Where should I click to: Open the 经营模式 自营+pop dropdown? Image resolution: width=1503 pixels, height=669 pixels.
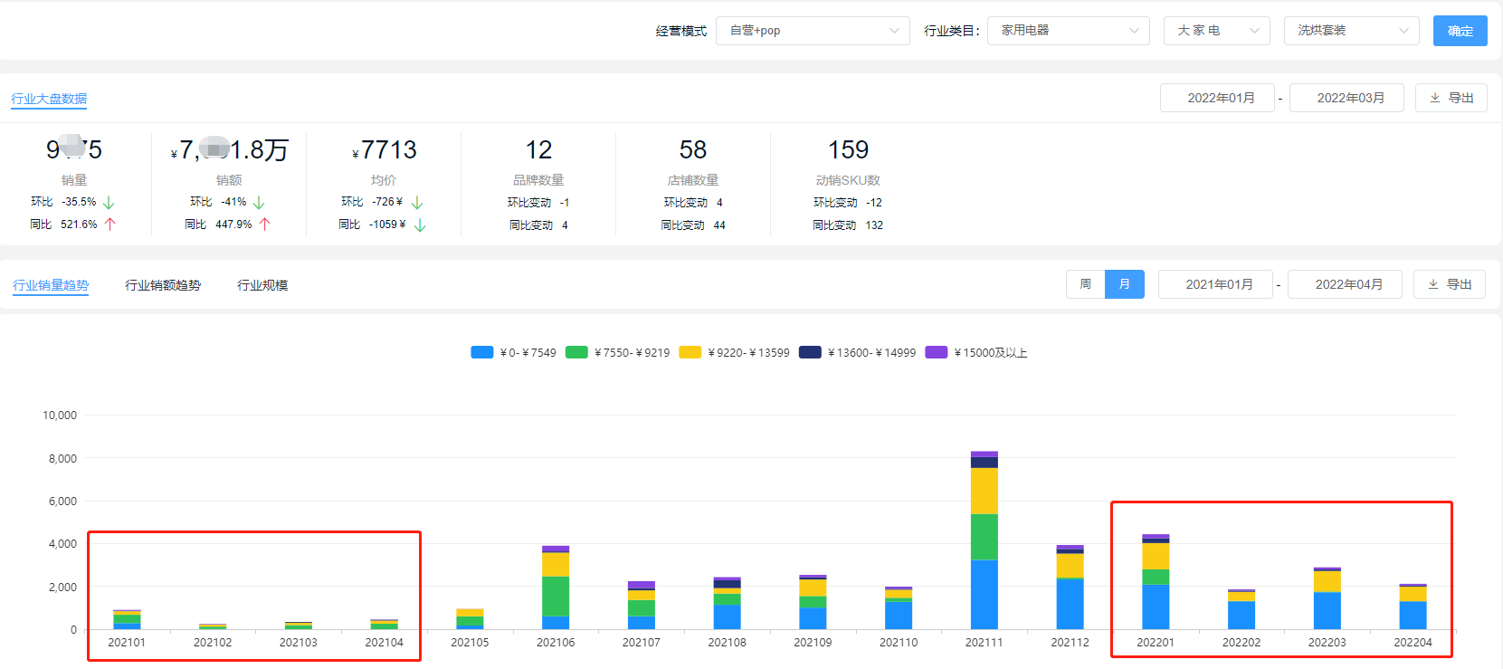point(813,31)
